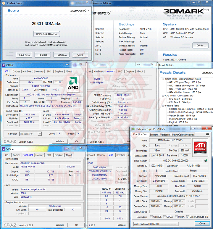Click the GPU-Z screenshot camera icon
213x229 pixels.
click(207, 134)
